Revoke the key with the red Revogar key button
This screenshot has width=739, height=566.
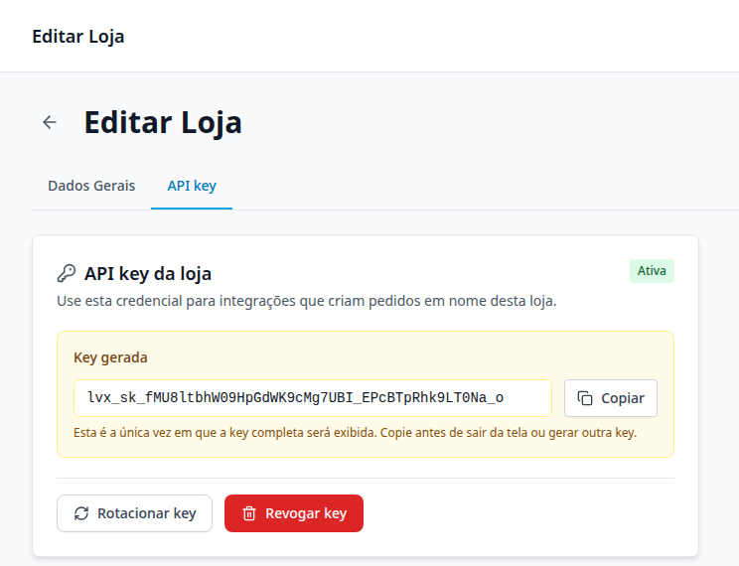pos(294,513)
